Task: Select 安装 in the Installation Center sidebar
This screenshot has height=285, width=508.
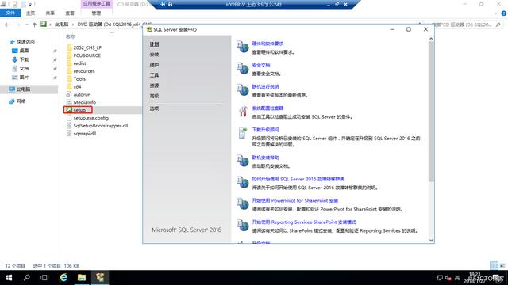Action: click(154, 55)
